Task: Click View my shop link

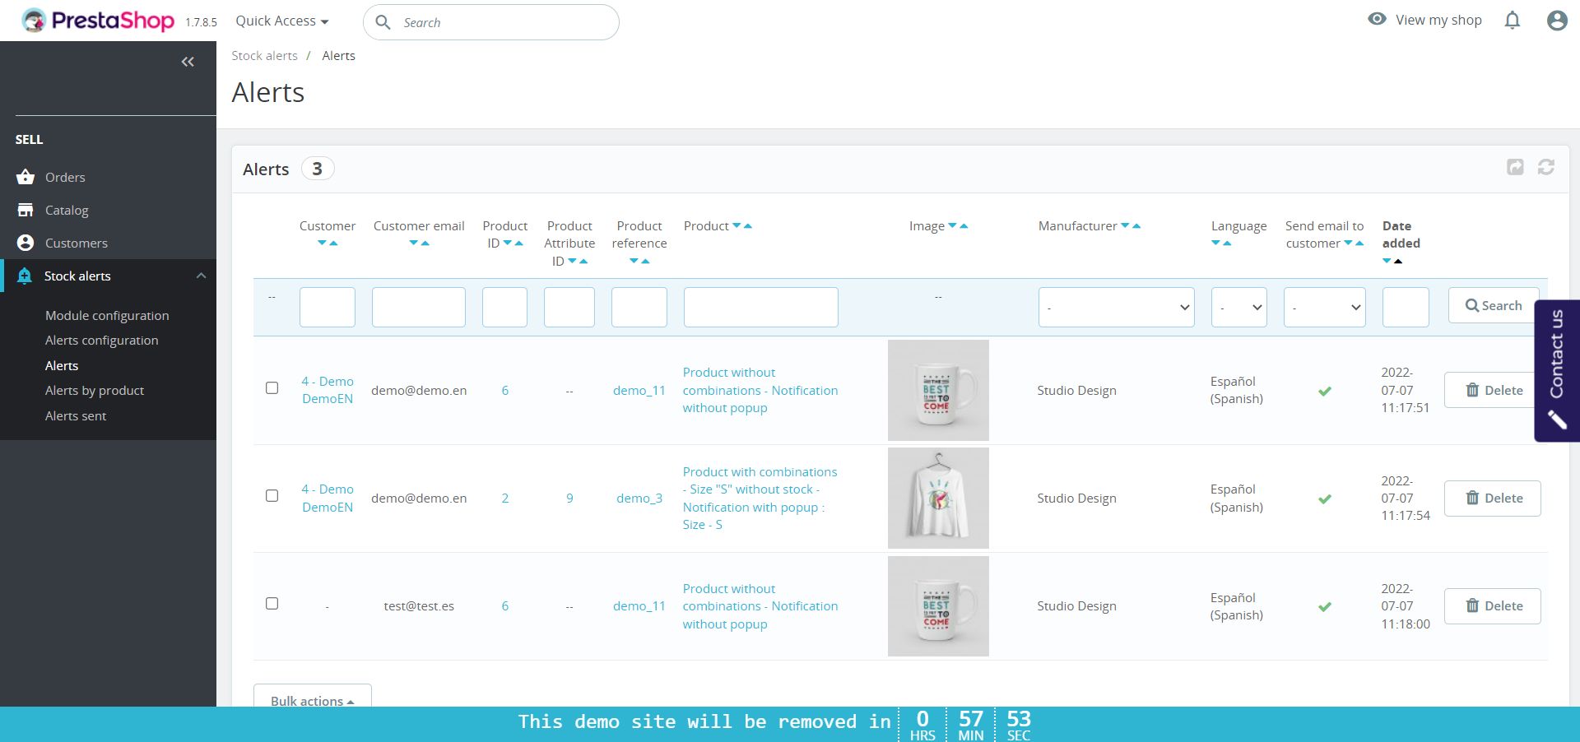Action: 1438,20
